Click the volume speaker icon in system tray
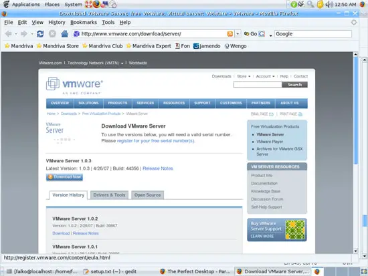The height and width of the screenshot is (276, 368). click(x=329, y=4)
